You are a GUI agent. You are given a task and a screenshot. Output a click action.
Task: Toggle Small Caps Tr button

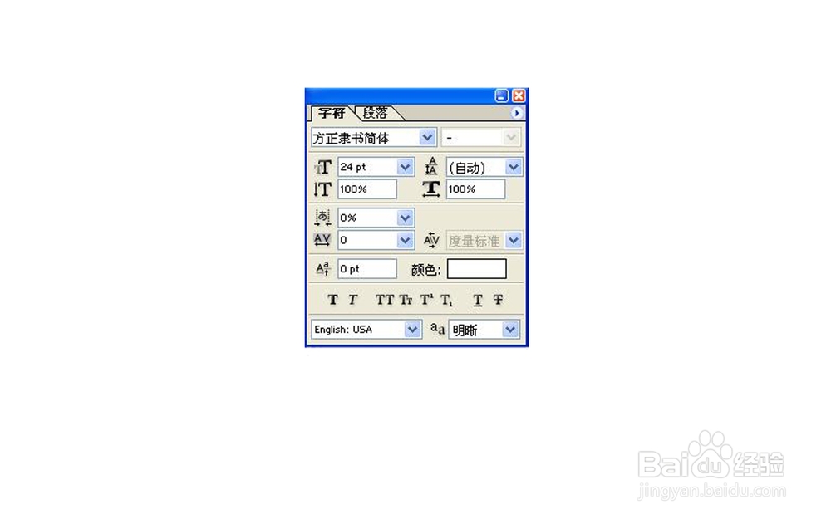406,301
